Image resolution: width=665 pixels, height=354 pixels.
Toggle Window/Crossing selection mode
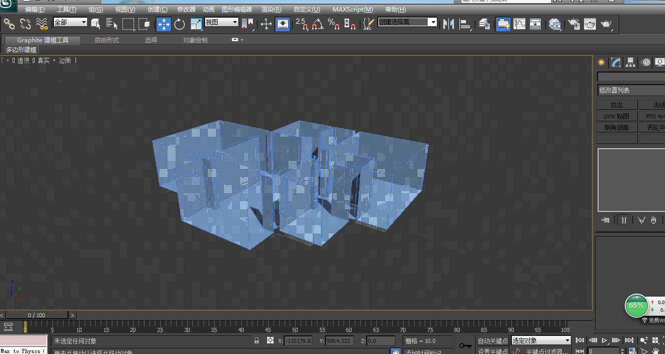click(145, 23)
